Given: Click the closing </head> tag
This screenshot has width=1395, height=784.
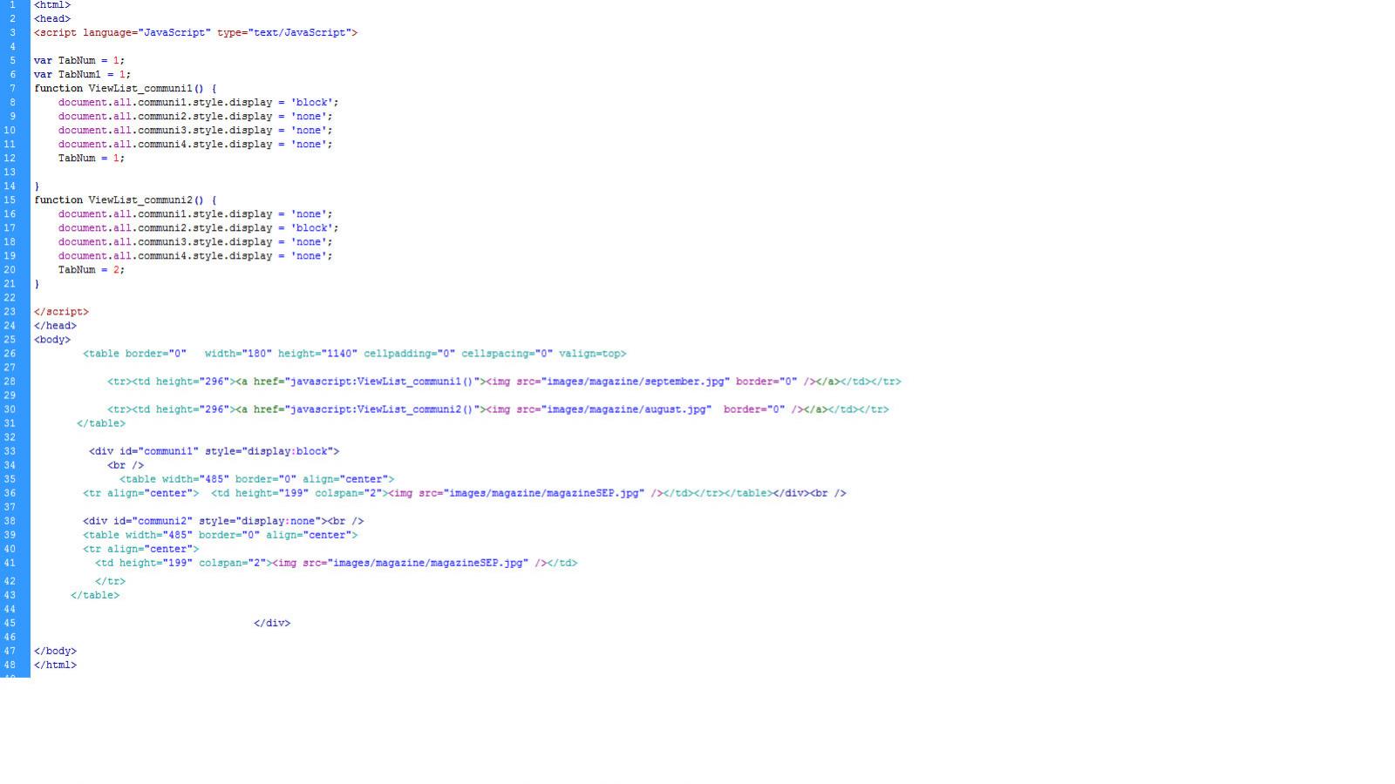Looking at the screenshot, I should (55, 326).
